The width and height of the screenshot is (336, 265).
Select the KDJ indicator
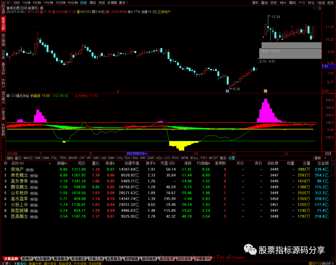pyautogui.click(x=159, y=158)
